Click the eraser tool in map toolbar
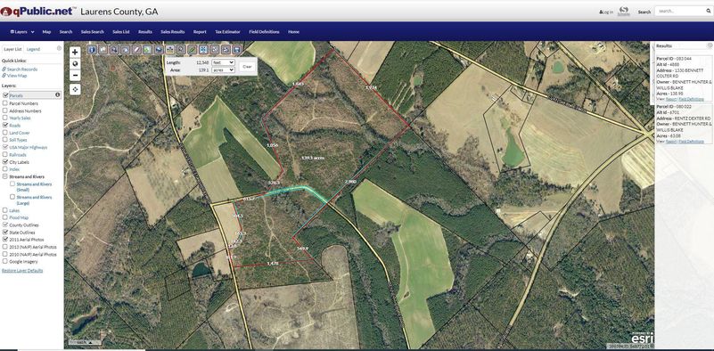Screen dimensions: 714x351 [x=136, y=49]
